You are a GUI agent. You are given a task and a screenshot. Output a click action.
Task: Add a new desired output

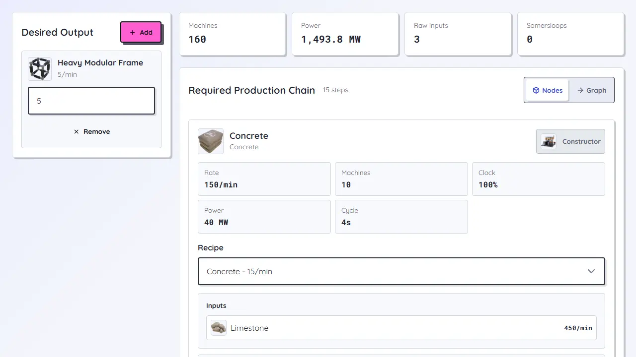click(x=141, y=32)
